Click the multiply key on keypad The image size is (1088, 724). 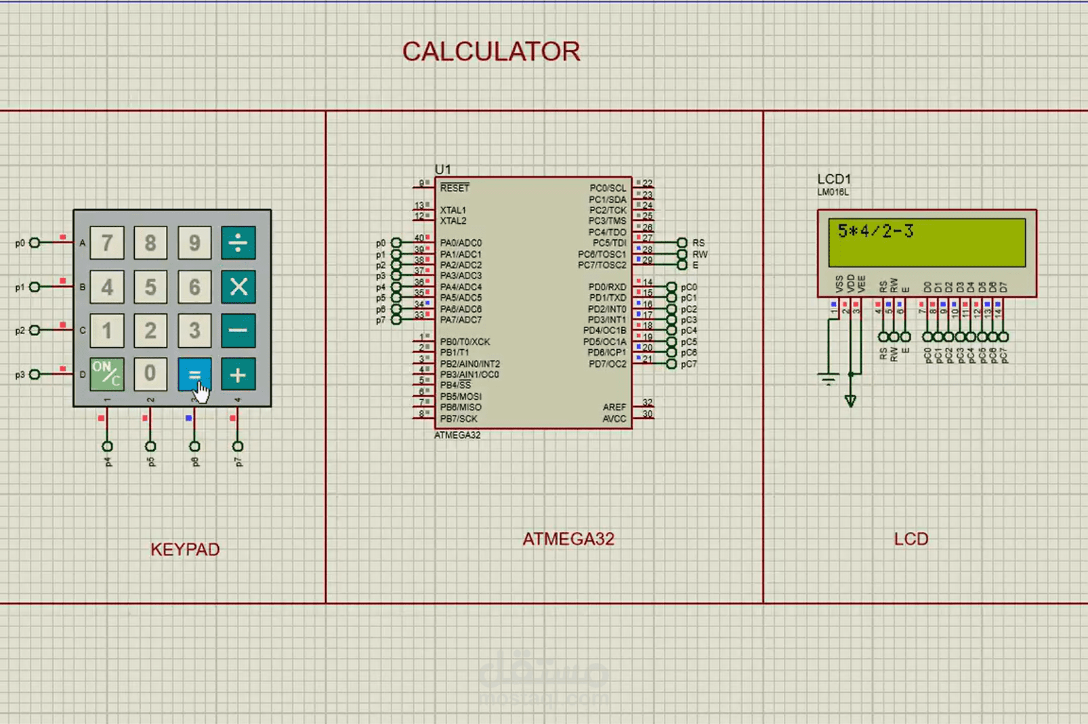point(238,287)
